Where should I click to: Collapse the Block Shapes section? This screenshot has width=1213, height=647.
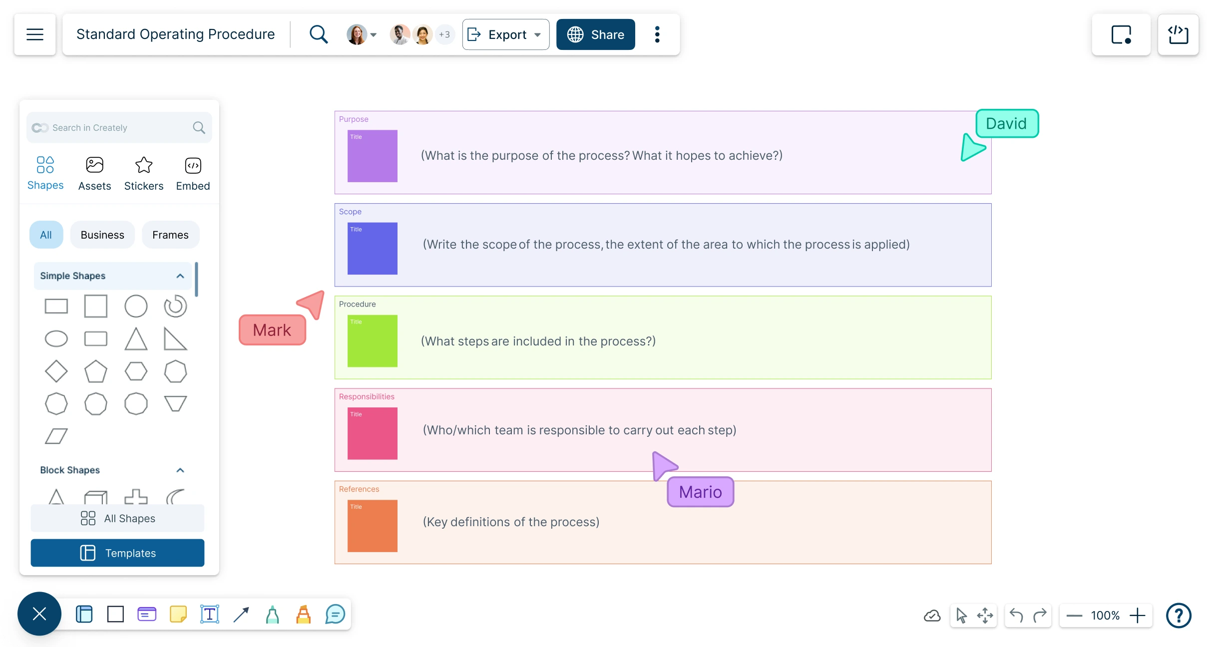[180, 470]
